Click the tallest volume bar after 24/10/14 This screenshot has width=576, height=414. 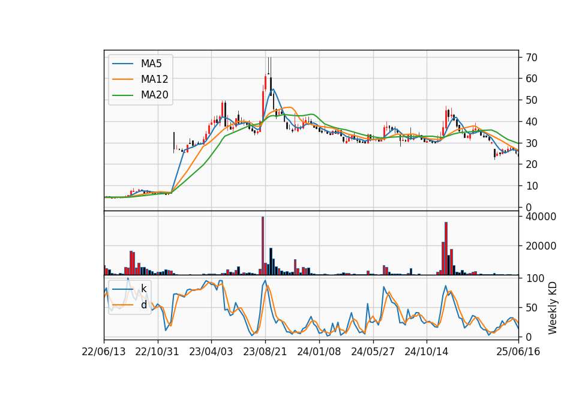(x=446, y=248)
